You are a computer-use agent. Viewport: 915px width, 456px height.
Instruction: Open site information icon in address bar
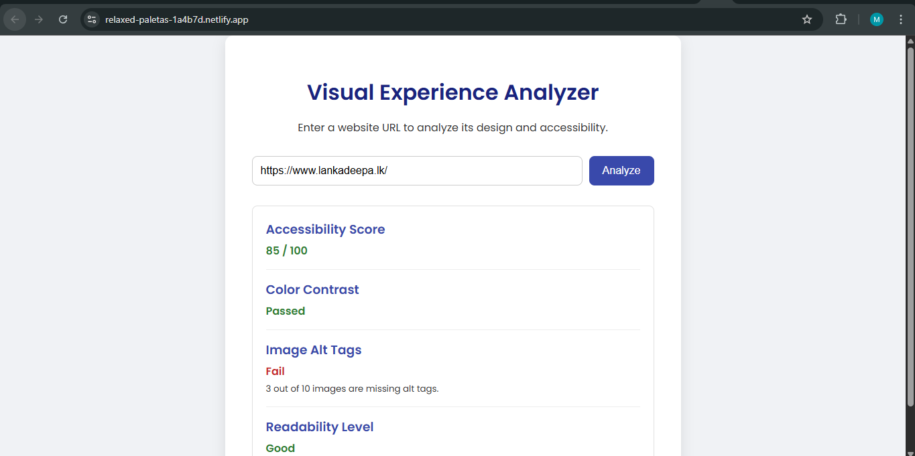[92, 19]
